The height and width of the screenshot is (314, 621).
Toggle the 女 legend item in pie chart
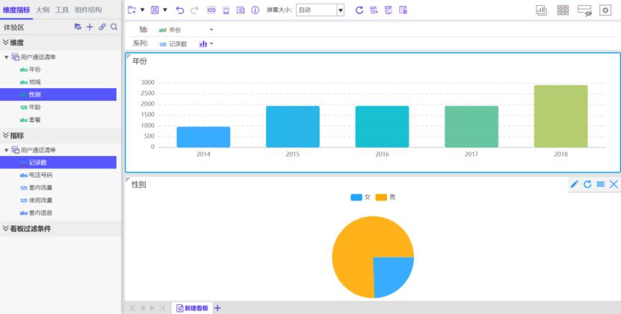[361, 197]
